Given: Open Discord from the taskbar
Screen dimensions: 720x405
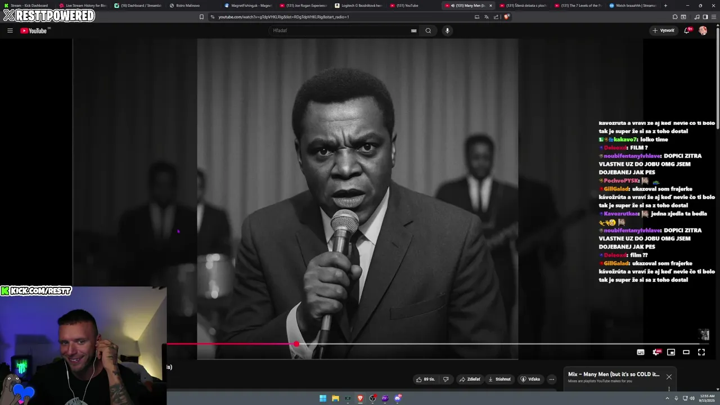Looking at the screenshot, I should click(x=398, y=398).
